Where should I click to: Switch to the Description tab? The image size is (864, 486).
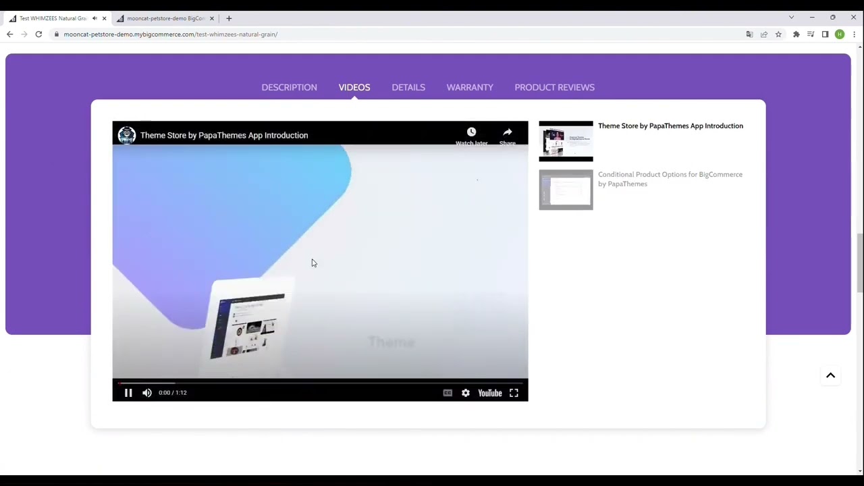pyautogui.click(x=289, y=87)
